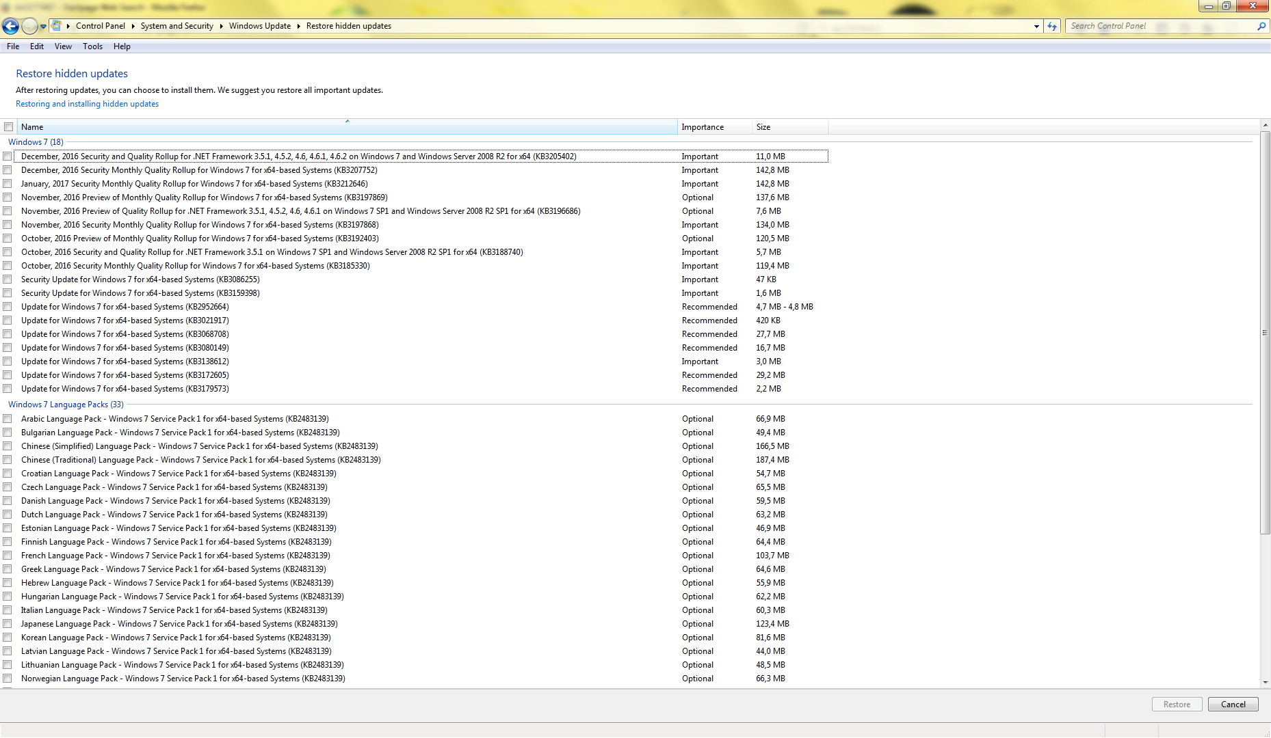
Task: Check the French Language Pack checkbox
Action: click(8, 556)
